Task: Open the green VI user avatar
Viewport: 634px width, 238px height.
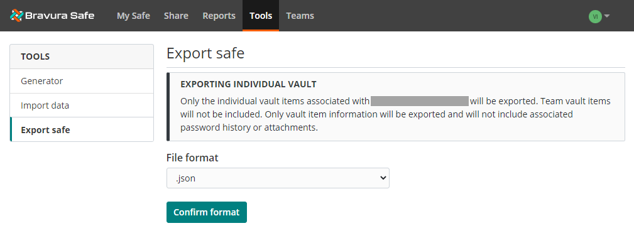Action: click(x=595, y=16)
